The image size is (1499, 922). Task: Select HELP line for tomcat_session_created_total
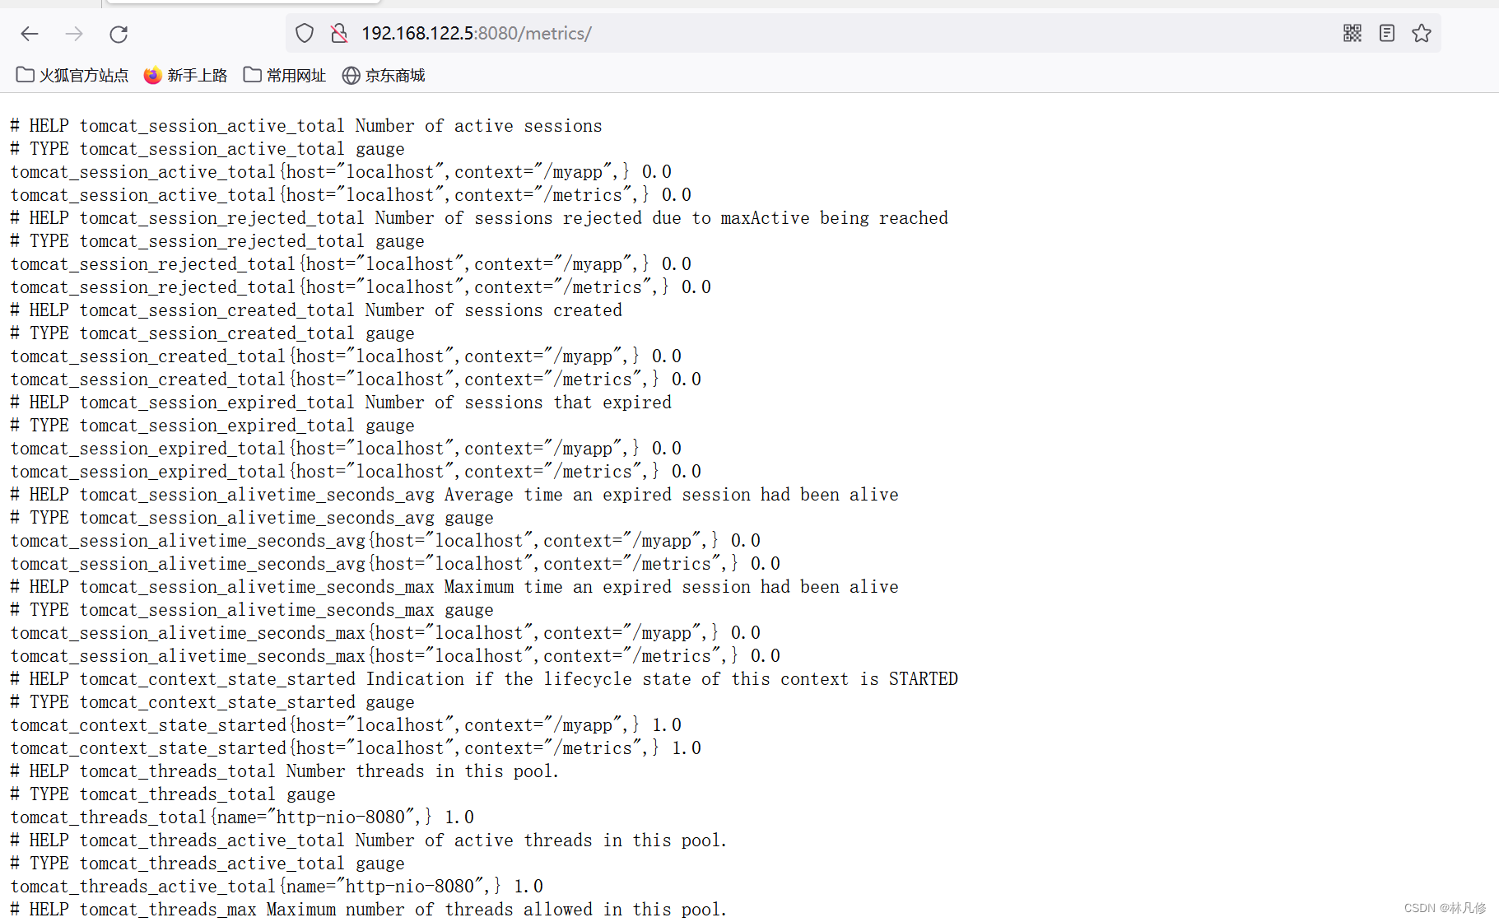tap(316, 310)
